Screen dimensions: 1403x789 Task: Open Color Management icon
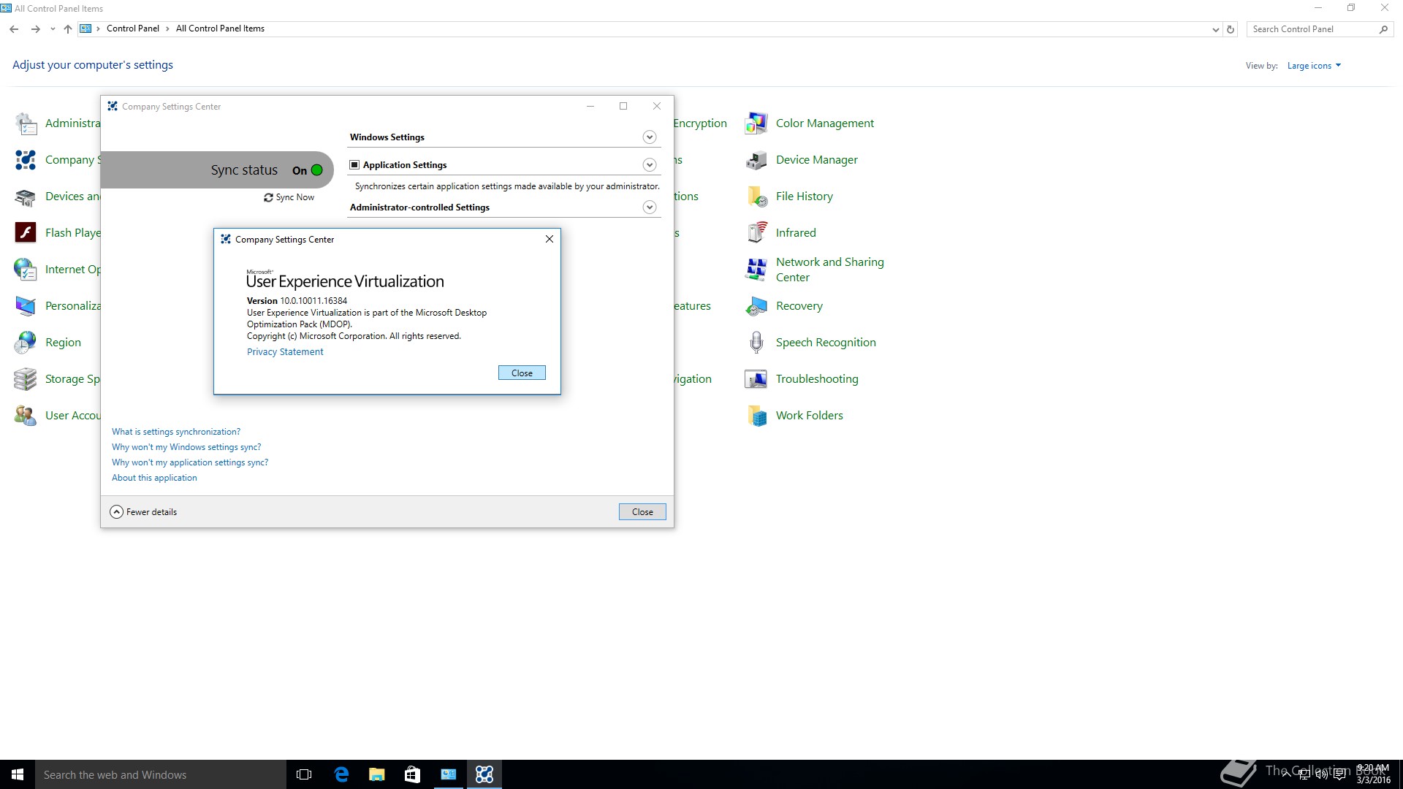(756, 123)
